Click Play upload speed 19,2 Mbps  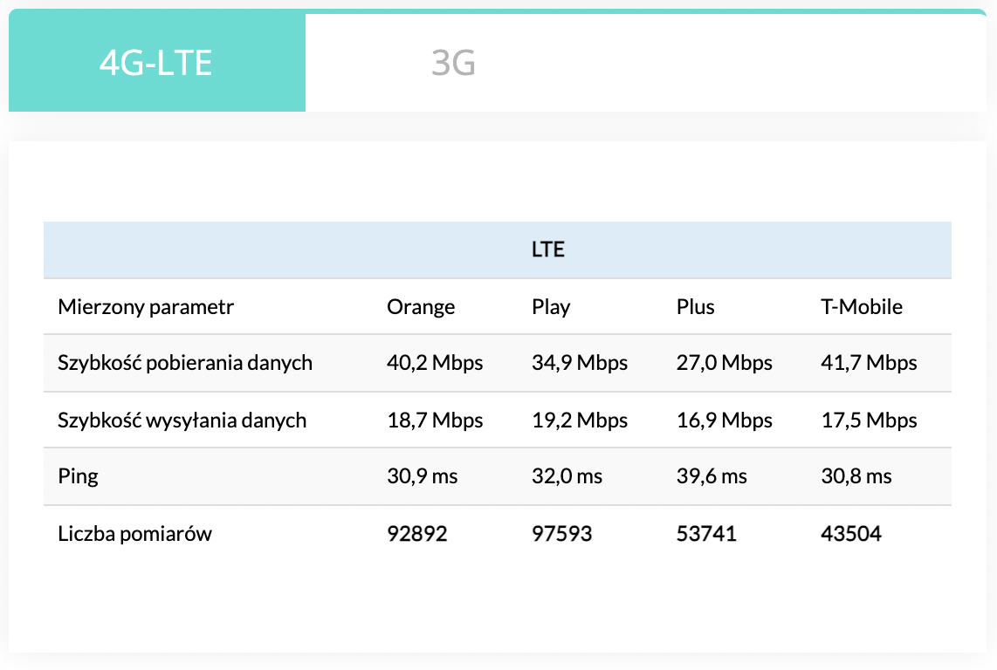(x=580, y=420)
